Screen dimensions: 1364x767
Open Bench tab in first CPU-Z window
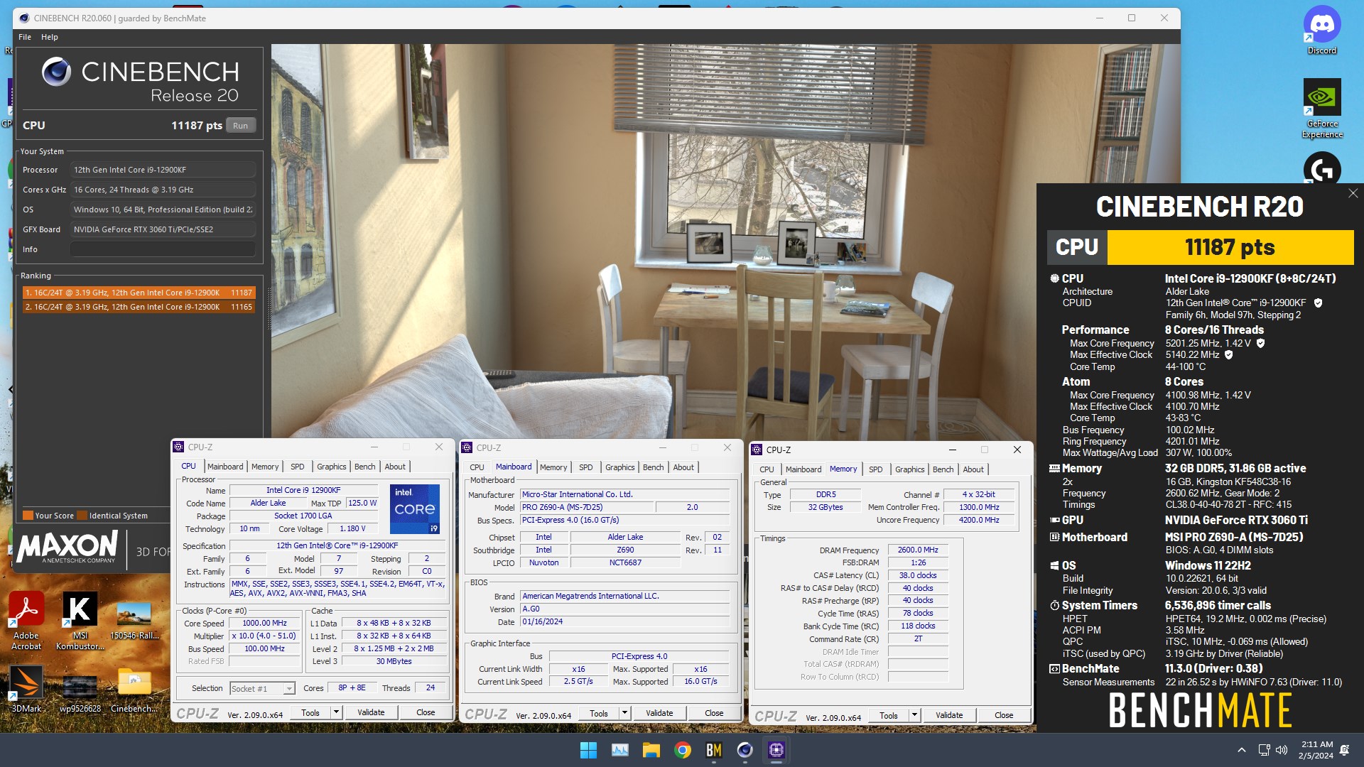(x=365, y=467)
